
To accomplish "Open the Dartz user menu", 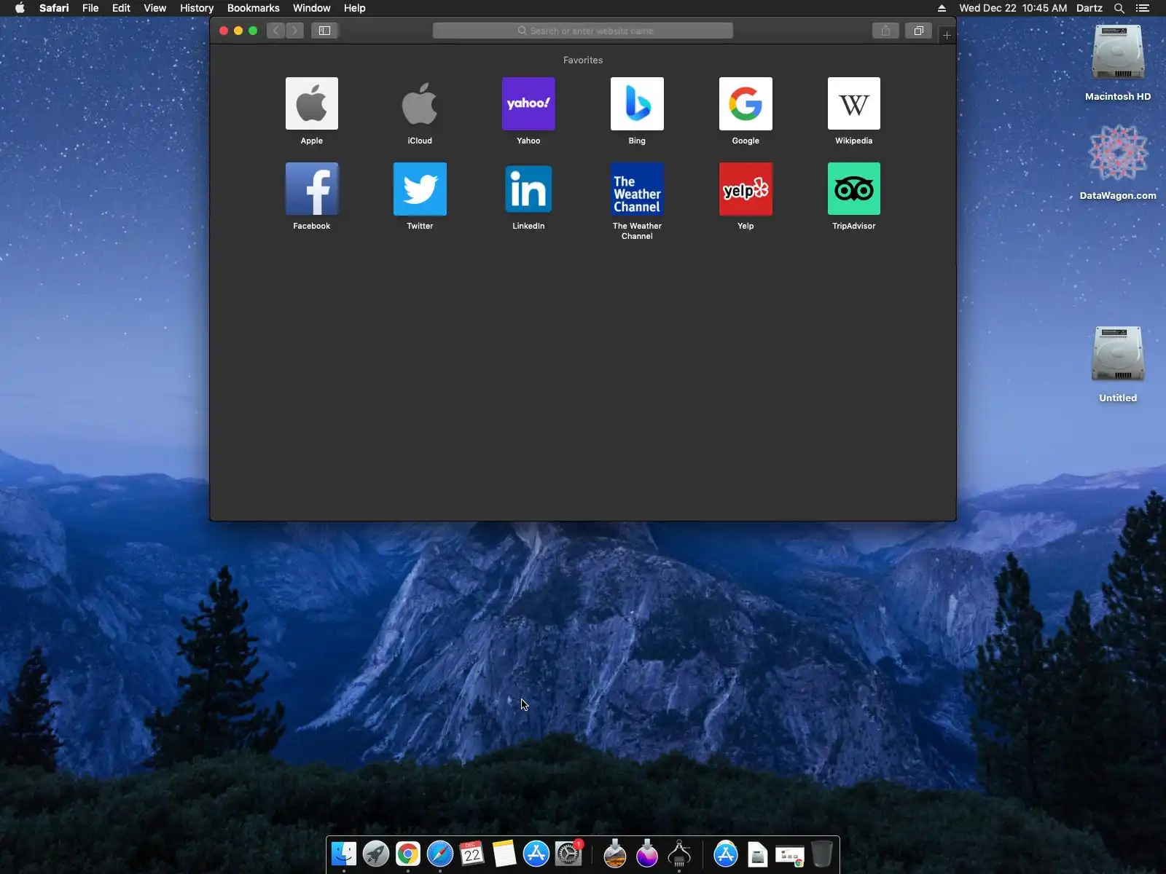I will (x=1089, y=8).
